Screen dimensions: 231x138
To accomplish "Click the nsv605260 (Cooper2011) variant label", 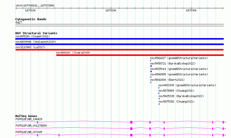I will [x=33, y=36].
